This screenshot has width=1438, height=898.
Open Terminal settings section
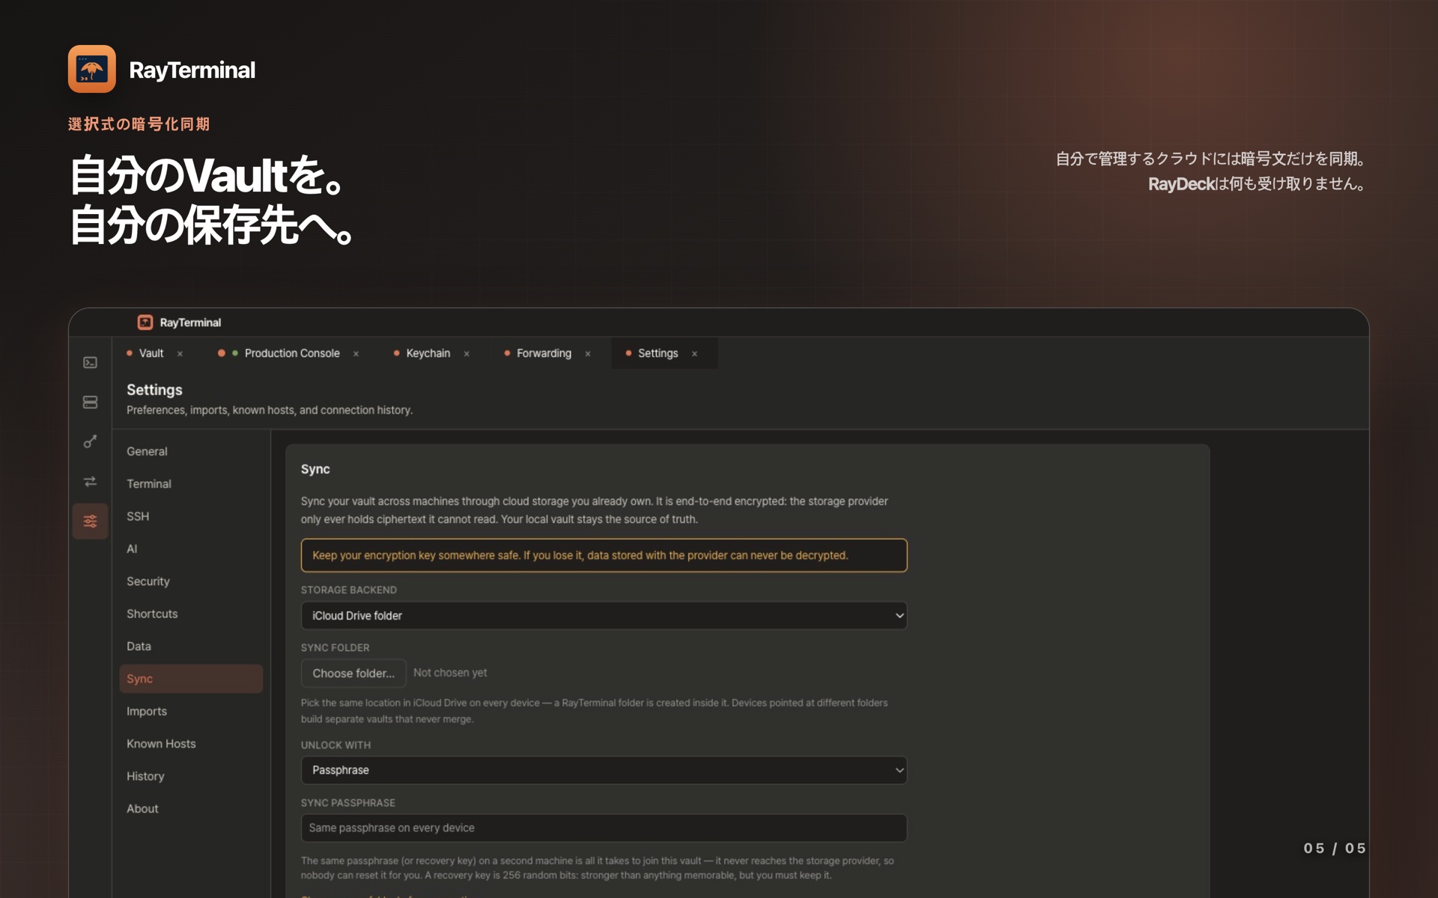click(191, 484)
